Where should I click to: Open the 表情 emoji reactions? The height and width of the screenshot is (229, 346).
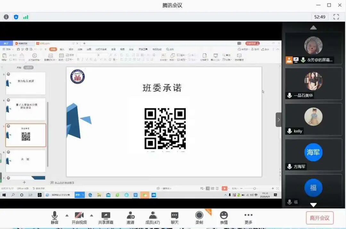tap(224, 217)
